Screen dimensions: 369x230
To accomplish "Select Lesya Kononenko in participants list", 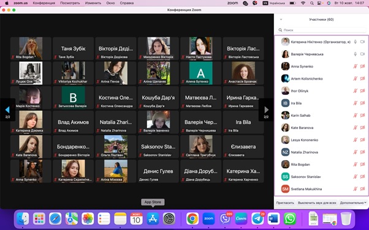I will click(x=321, y=140).
